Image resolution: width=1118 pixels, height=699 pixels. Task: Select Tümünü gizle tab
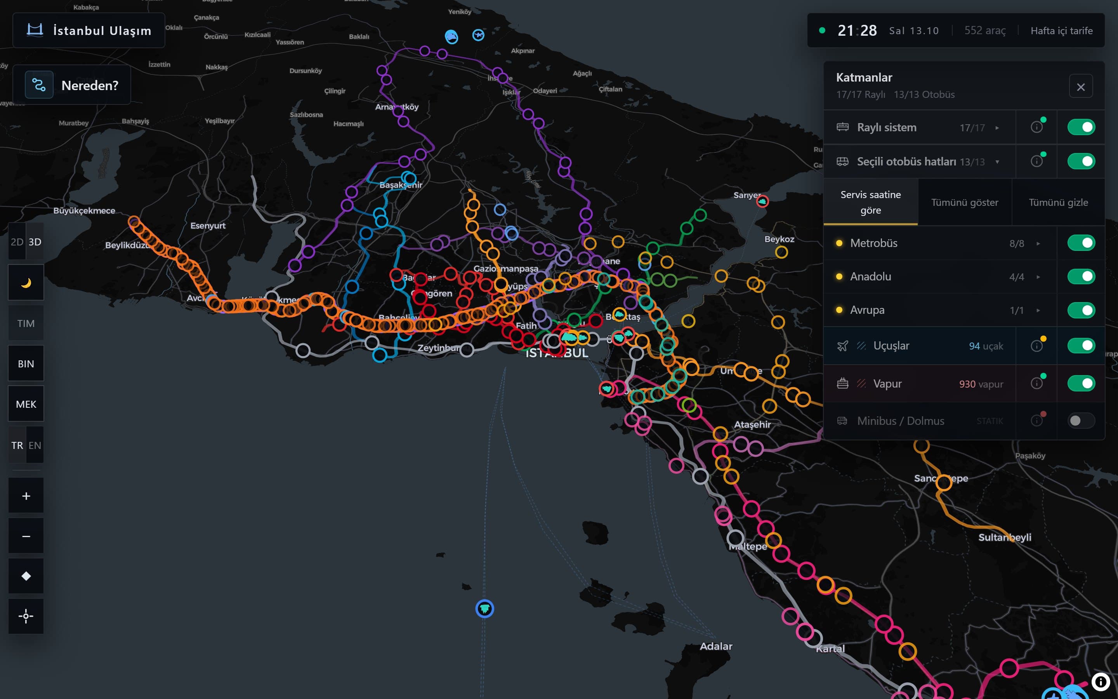point(1058,202)
